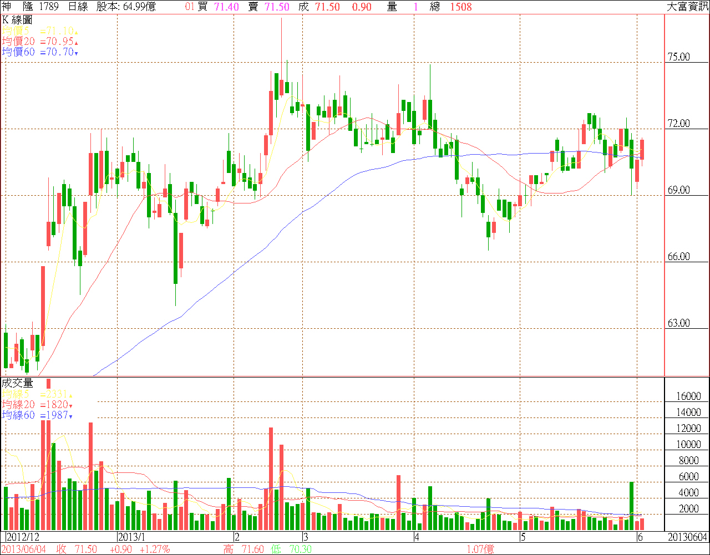The width and height of the screenshot is (710, 555).
Task: Click the 16000 volume axis label
Action: click(688, 396)
